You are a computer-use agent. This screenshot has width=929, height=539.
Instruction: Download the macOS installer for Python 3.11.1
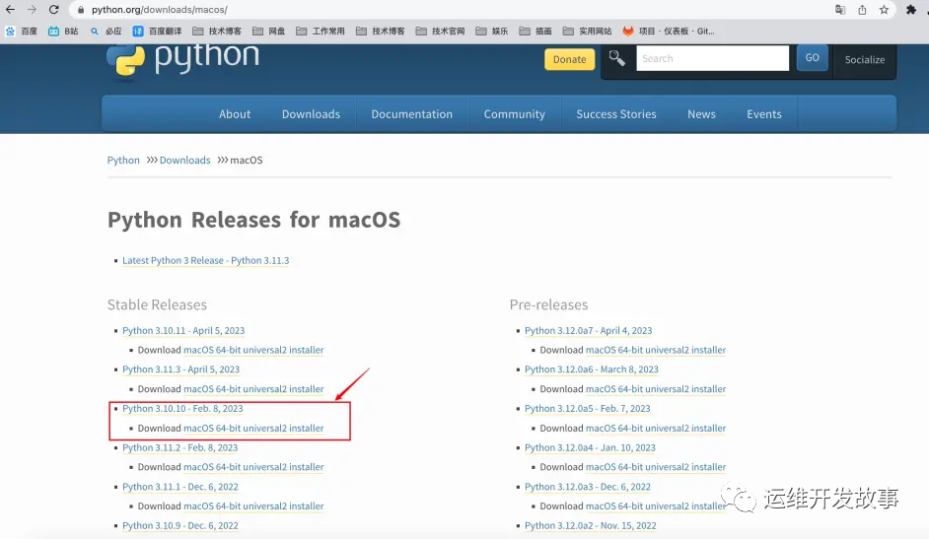coord(253,505)
